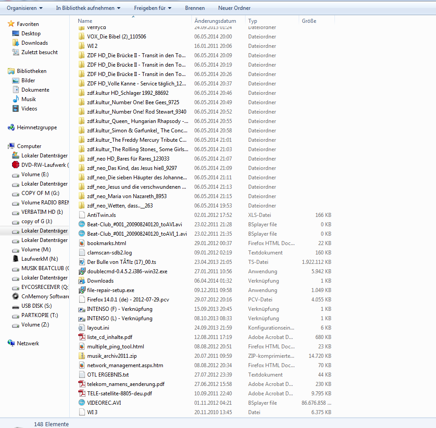Click the shortcut icon of INTENSO (F) - Verknüpfung

82,309
